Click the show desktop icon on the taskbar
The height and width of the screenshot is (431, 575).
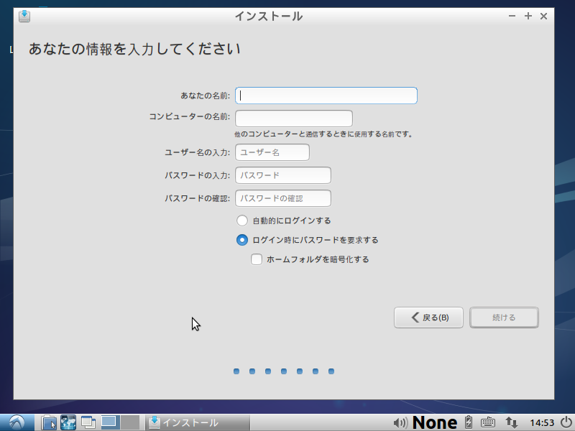coord(87,422)
